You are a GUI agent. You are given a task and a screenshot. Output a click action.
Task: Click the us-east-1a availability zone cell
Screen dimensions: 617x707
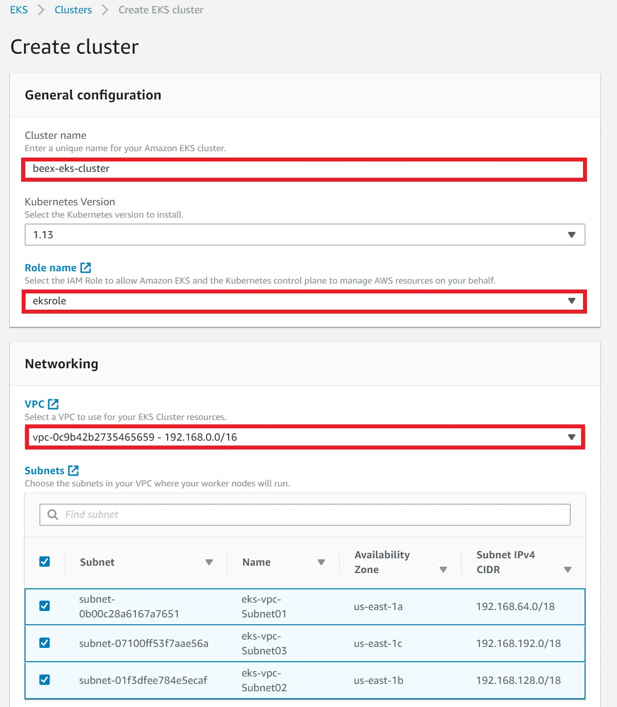point(378,607)
